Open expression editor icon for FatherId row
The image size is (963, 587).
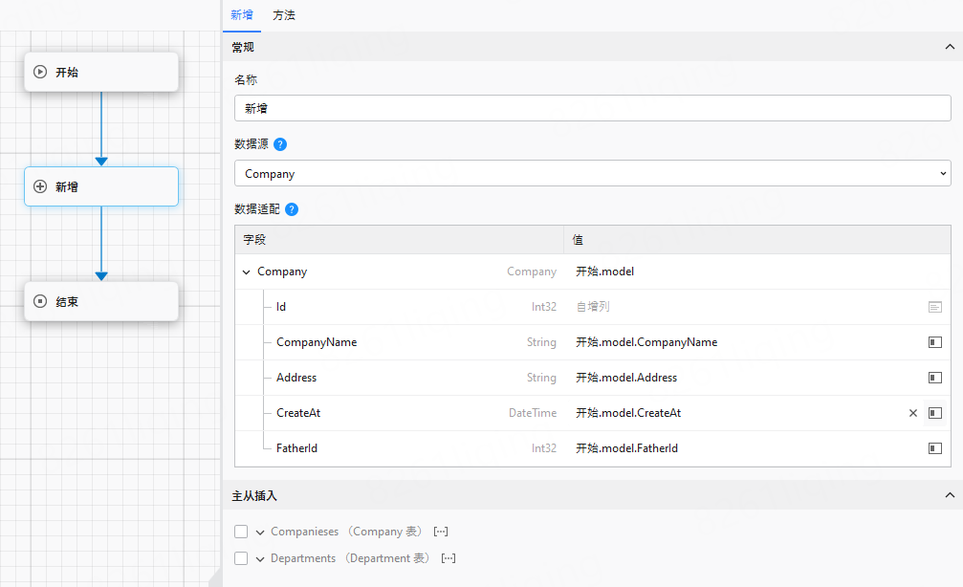934,448
